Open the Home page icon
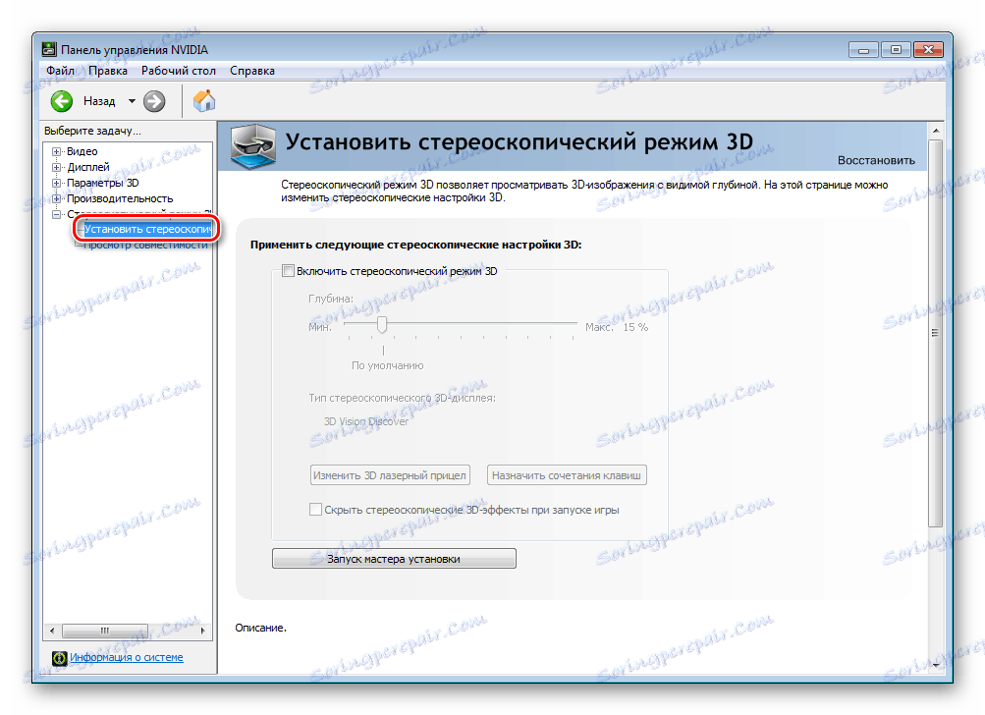This screenshot has width=985, height=715. coord(203,101)
